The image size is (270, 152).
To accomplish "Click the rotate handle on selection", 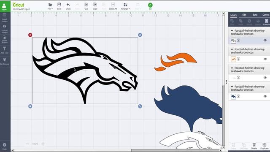I will click(140, 35).
